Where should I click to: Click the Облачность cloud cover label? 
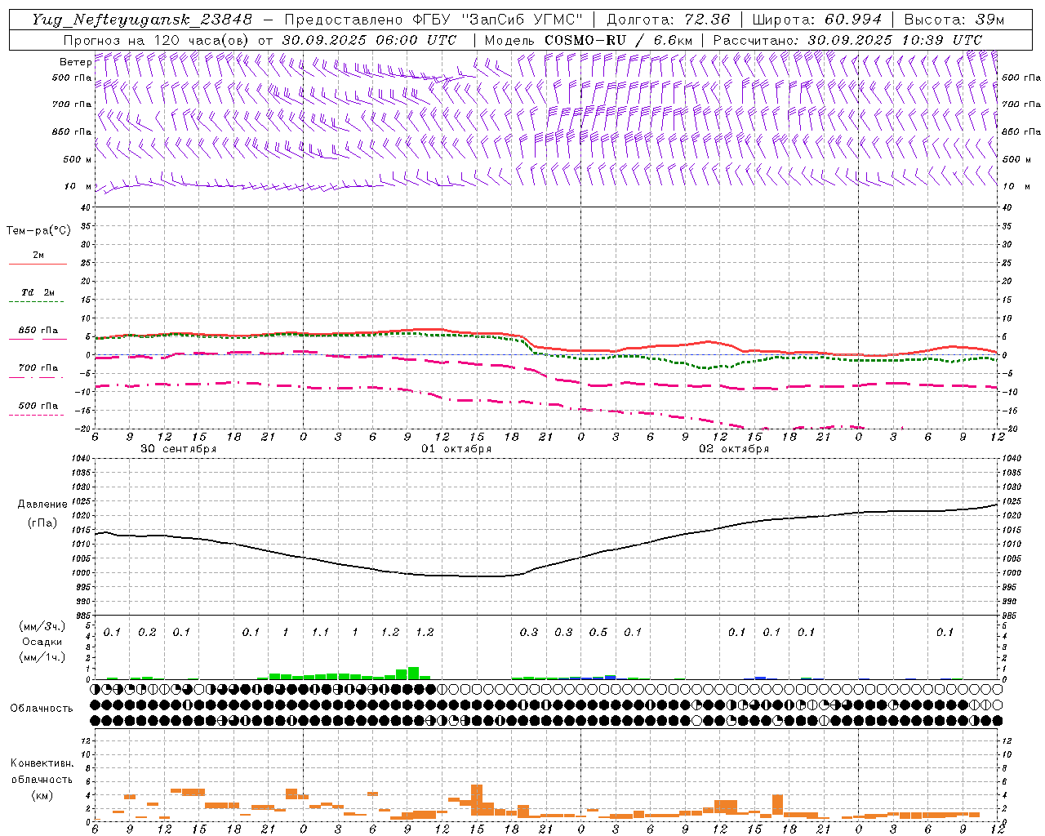coord(42,709)
